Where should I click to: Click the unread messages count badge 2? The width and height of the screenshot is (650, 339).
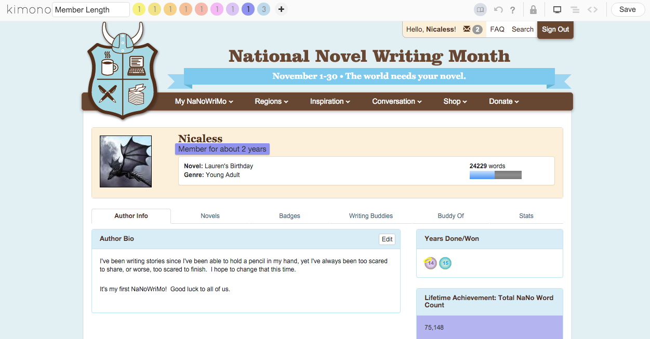[x=477, y=30]
